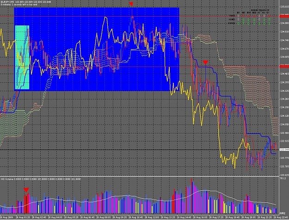
Task: Click the 134.880 price scale label
Action: [x=284, y=23]
